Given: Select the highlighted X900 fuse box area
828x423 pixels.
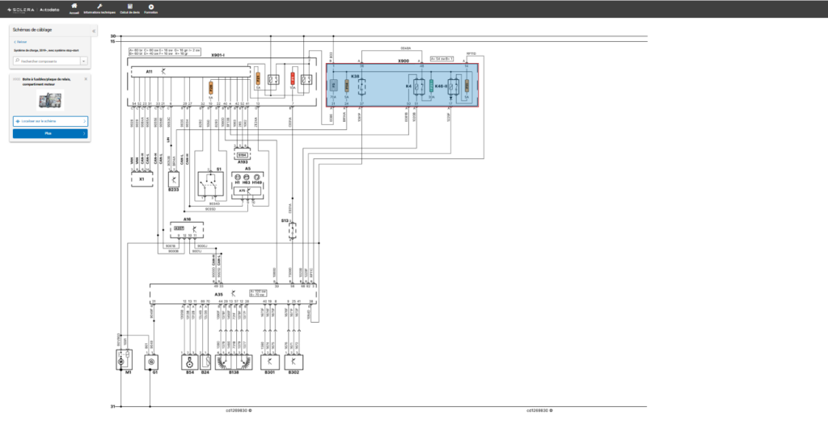Looking at the screenshot, I should pos(403,86).
